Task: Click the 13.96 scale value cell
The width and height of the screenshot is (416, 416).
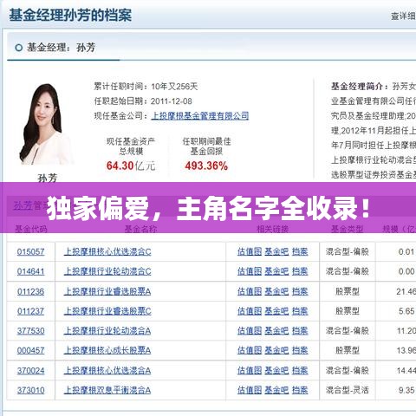Action: (x=406, y=350)
